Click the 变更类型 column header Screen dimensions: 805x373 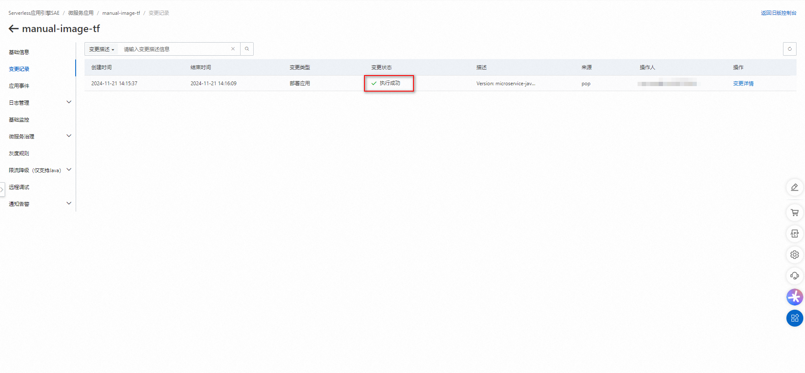coord(300,68)
